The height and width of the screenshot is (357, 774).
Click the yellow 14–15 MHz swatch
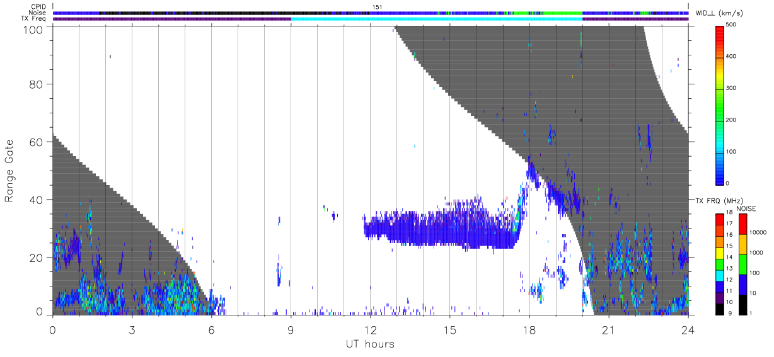[719, 252]
